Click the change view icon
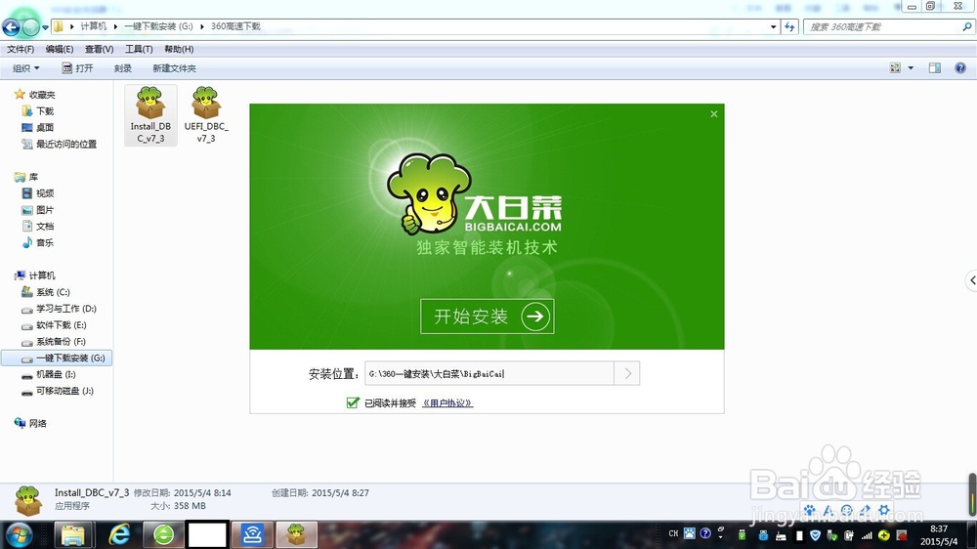This screenshot has width=977, height=549. (x=895, y=68)
